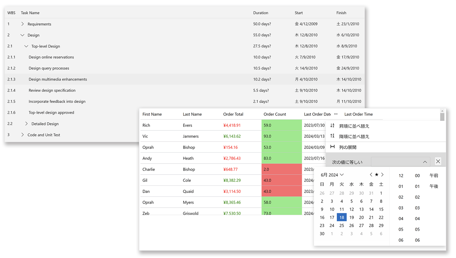Open the Last Order Date column options ellipsis
The height and width of the screenshot is (258, 456).
click(x=336, y=114)
